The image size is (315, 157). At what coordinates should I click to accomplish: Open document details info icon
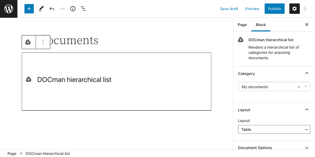click(x=73, y=9)
